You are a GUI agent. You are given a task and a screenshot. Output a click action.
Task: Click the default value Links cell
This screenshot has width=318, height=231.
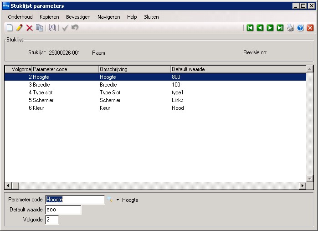point(178,100)
